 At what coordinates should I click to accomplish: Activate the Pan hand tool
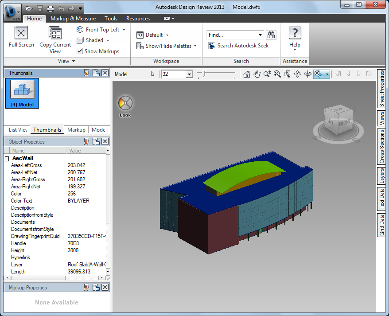tap(257, 74)
